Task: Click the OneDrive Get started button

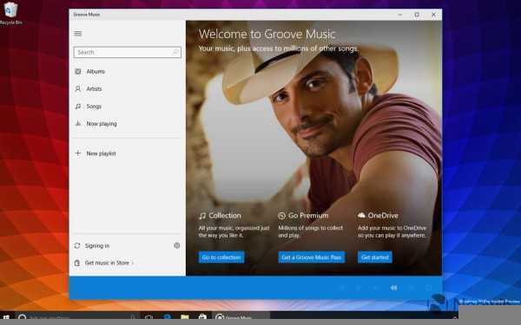Action: pos(375,257)
